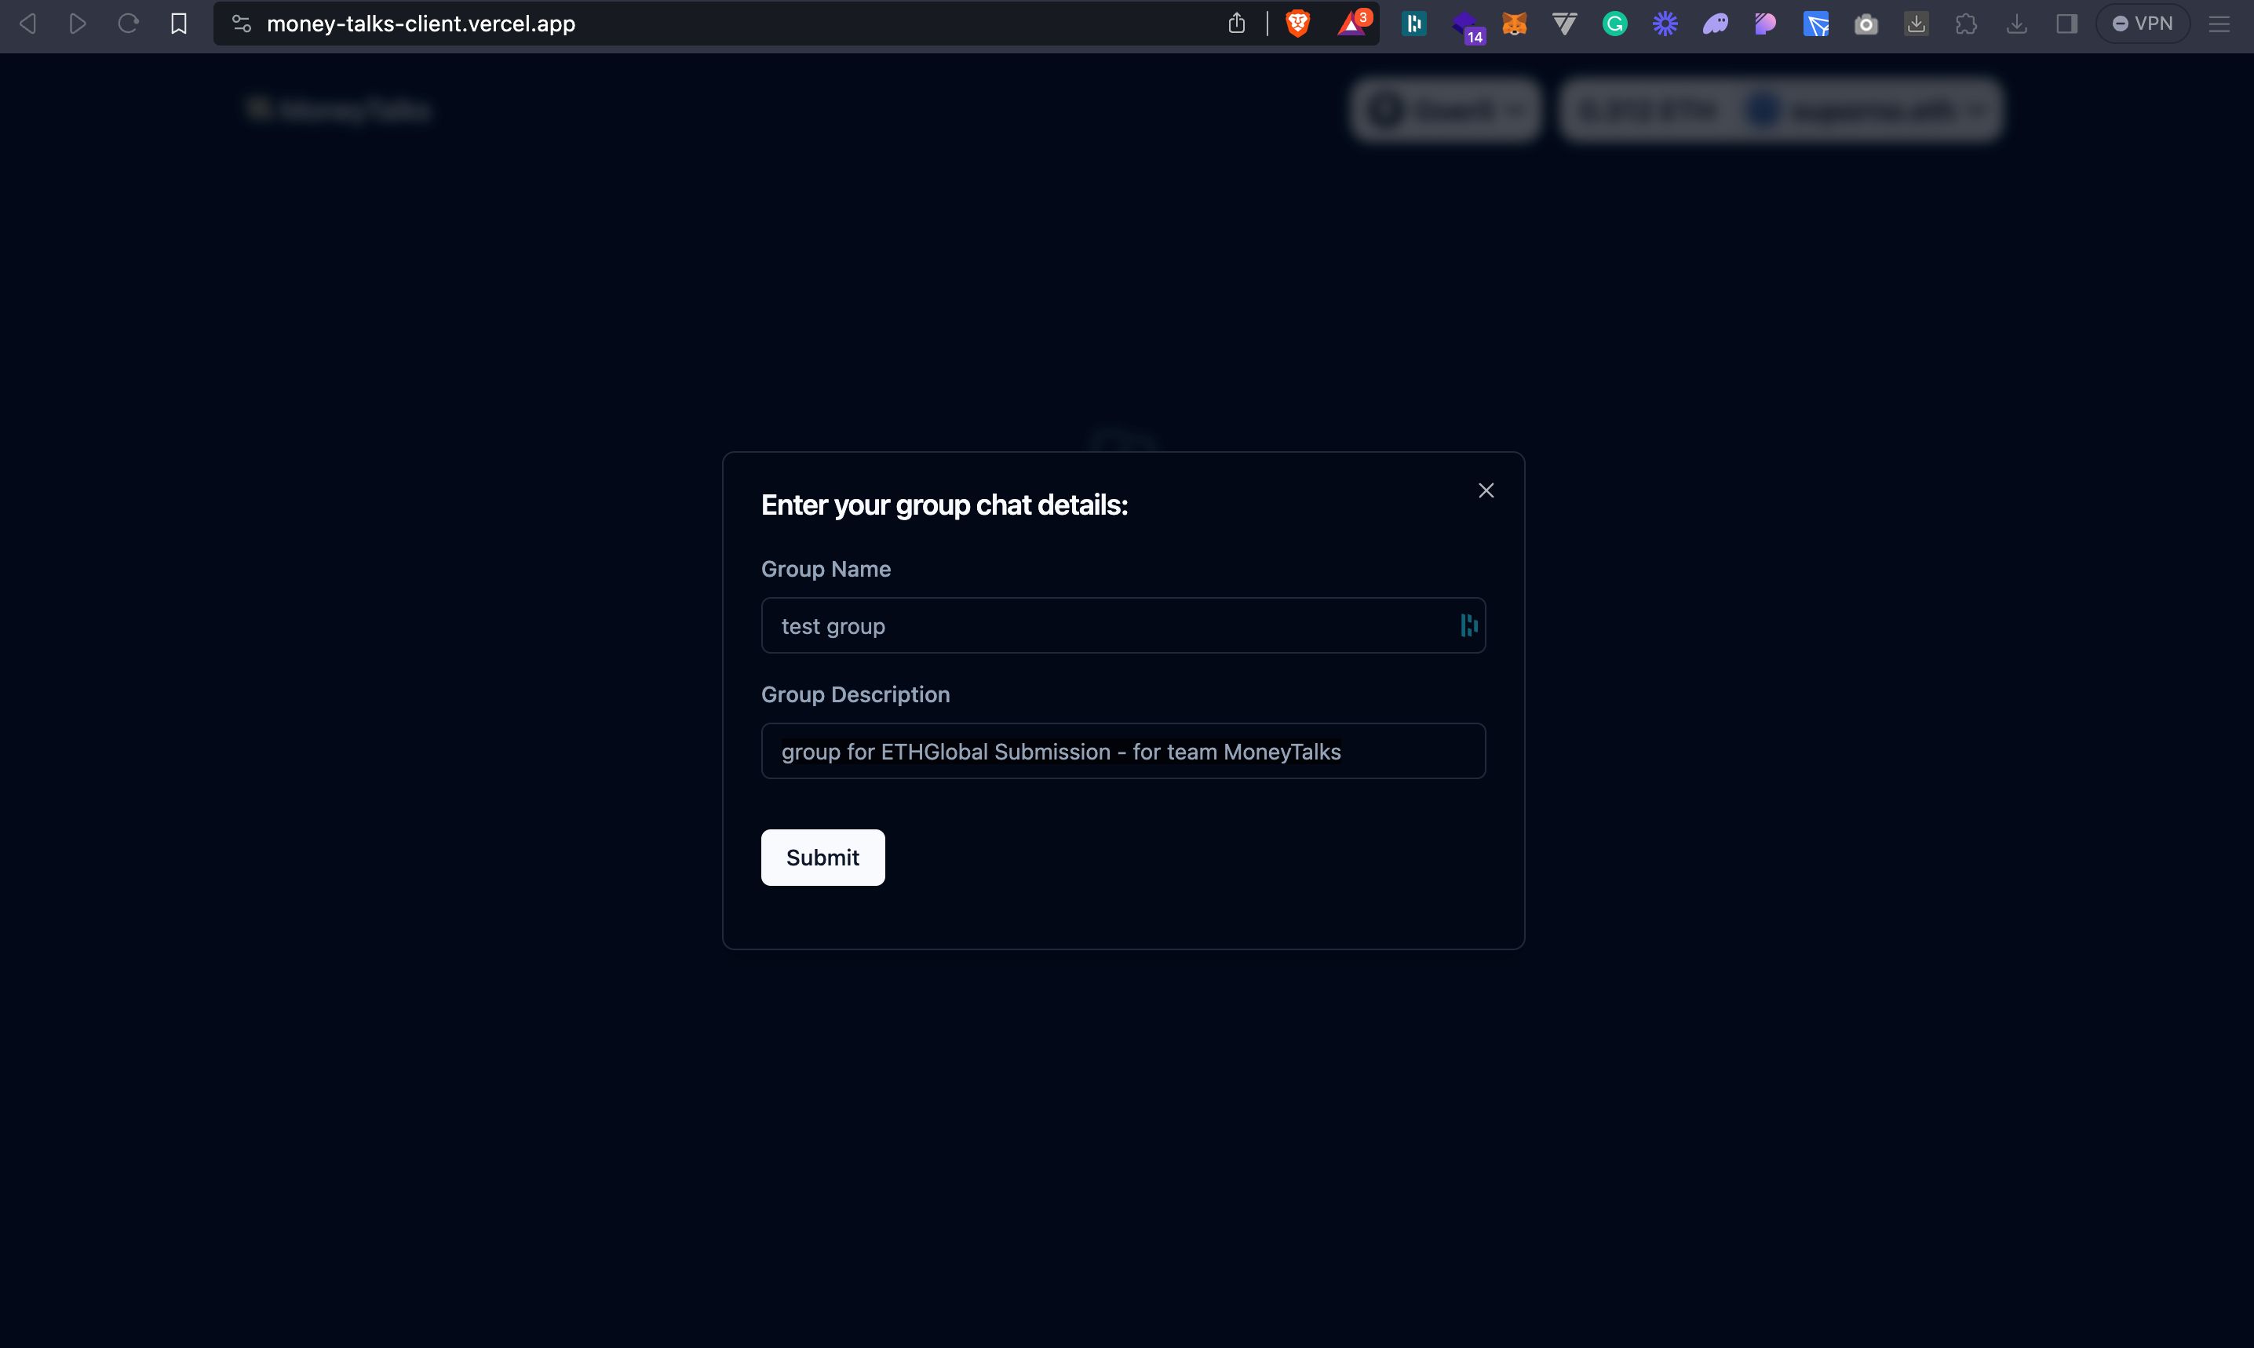2254x1348 pixels.
Task: Open the download box extension icon
Action: click(1916, 24)
